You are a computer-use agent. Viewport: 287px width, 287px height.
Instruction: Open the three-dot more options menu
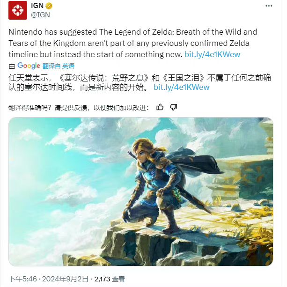point(269,6)
